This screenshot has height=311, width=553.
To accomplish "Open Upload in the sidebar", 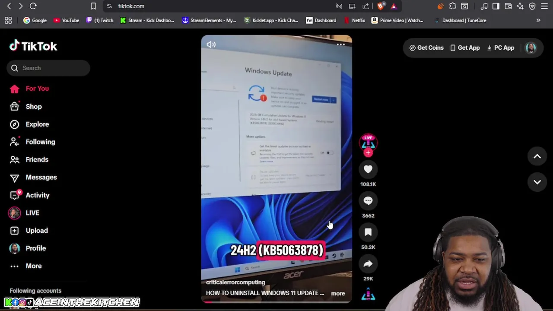I will [29, 230].
